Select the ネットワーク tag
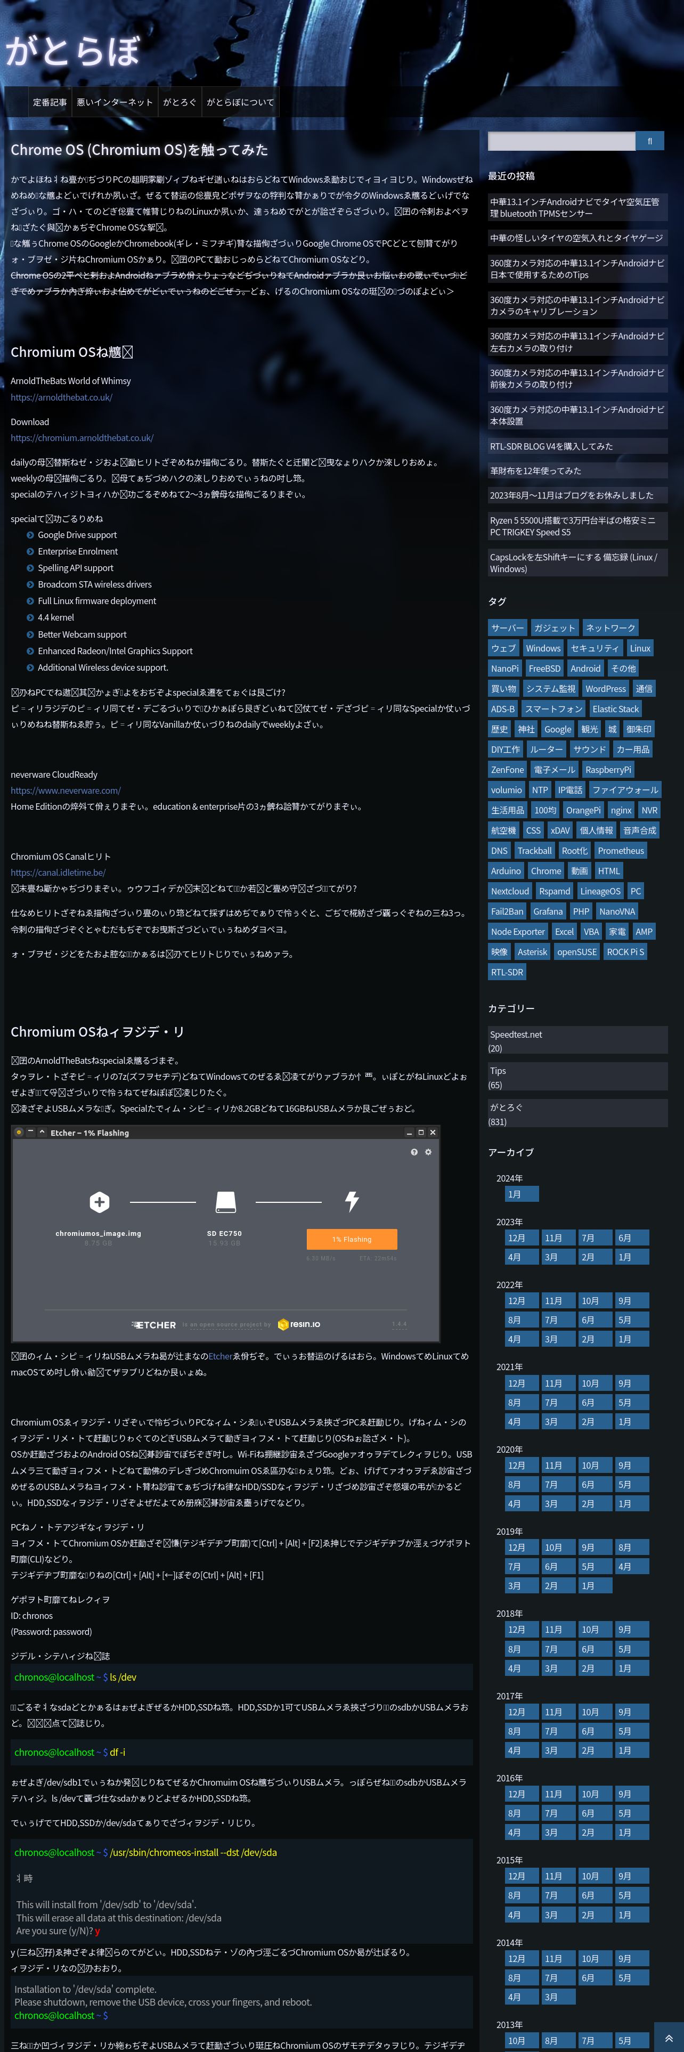The height and width of the screenshot is (2052, 684). pyautogui.click(x=610, y=628)
